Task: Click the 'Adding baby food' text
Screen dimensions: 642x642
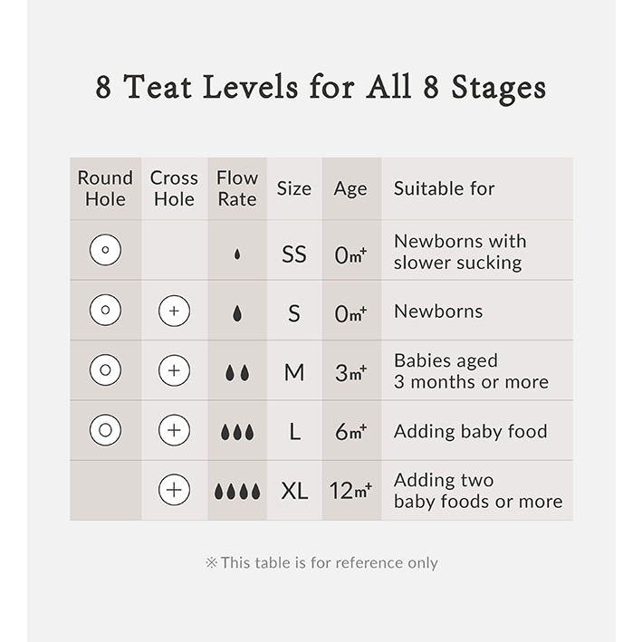Action: point(470,431)
